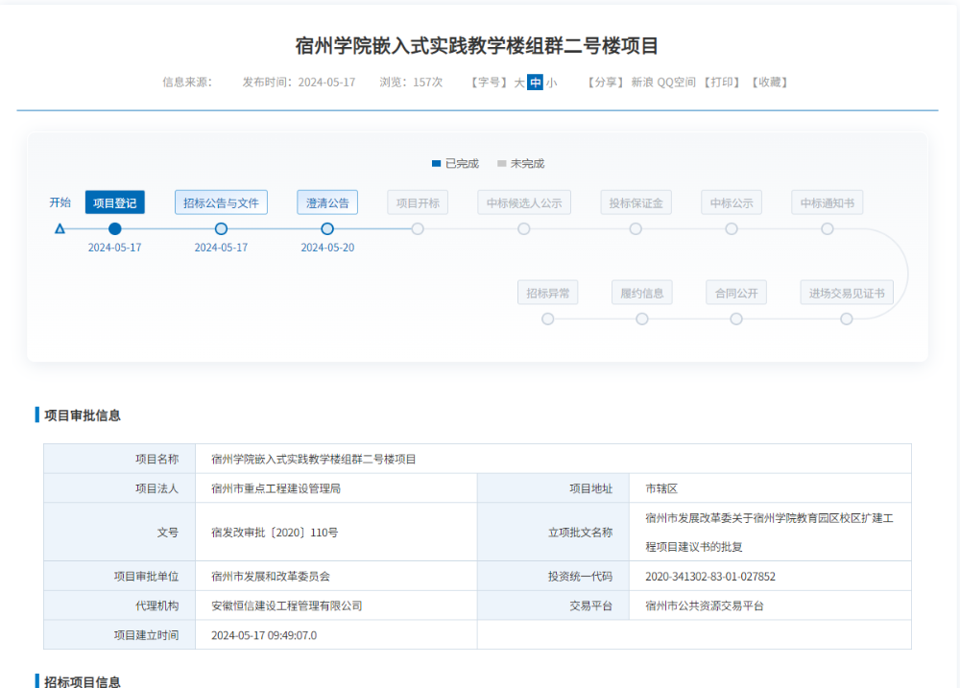Select the 中标候选人公示 step
This screenshot has height=688, width=960.
(524, 202)
